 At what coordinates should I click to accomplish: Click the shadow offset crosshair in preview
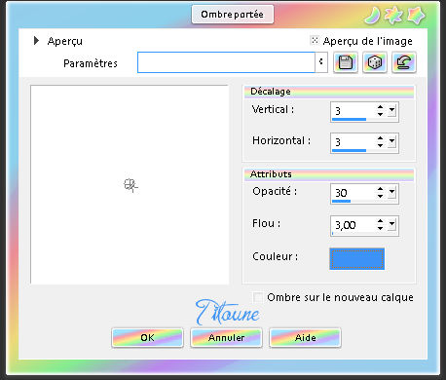(130, 185)
